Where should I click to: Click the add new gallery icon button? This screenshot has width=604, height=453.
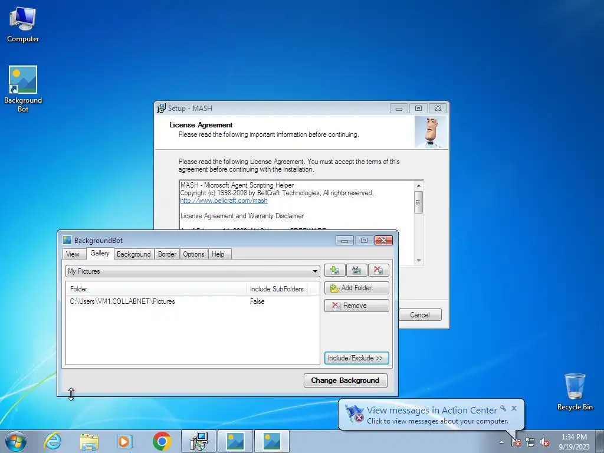click(334, 270)
